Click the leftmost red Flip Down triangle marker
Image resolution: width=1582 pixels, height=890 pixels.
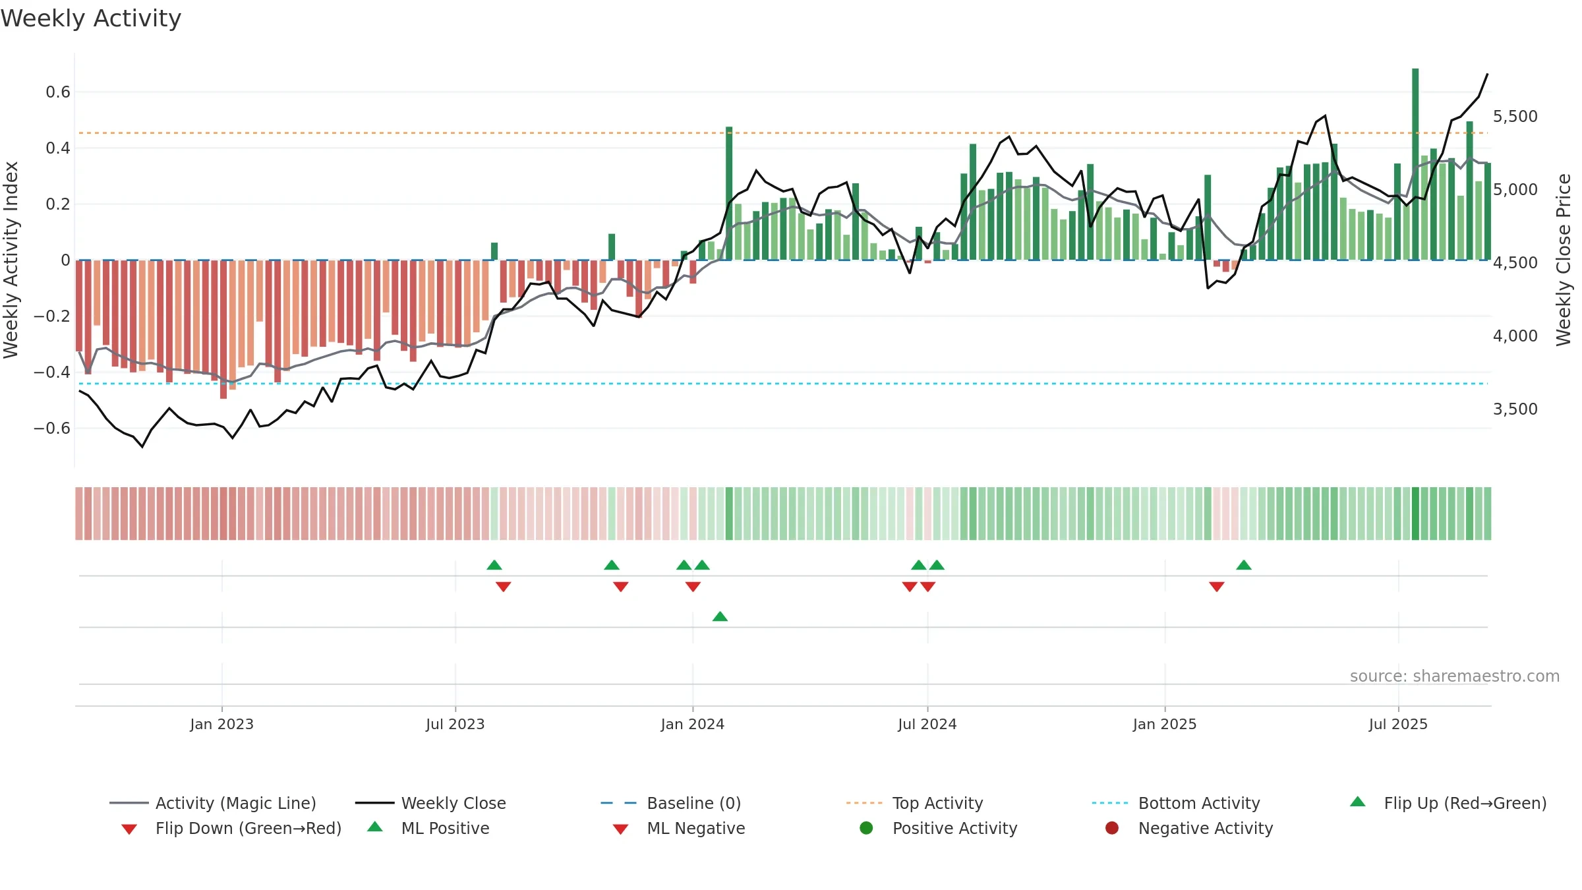[x=504, y=587]
